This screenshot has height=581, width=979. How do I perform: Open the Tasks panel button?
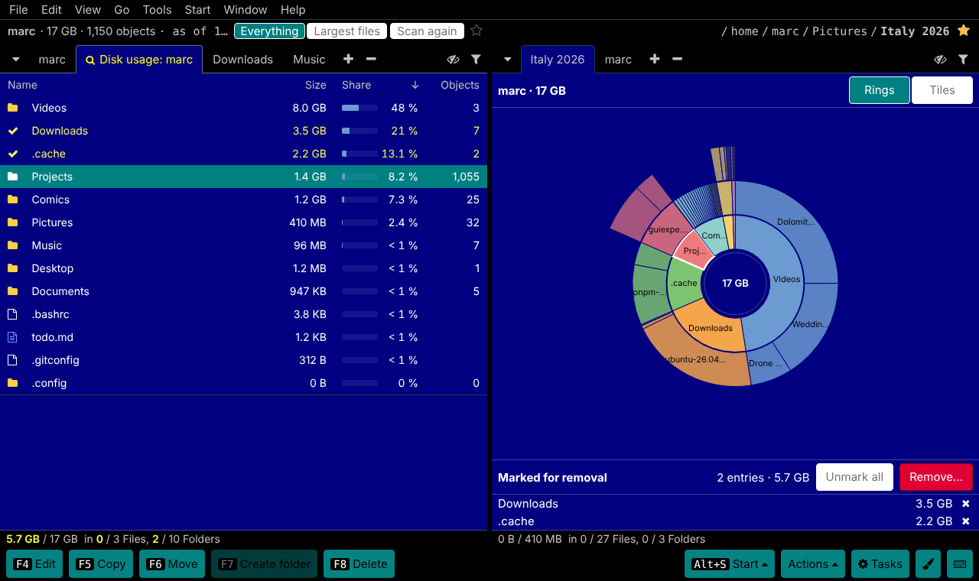click(880, 564)
